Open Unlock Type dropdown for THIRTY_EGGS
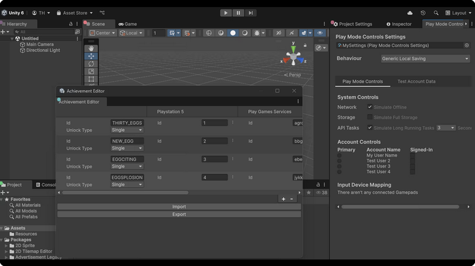Viewport: 475px width, 266px height. click(x=127, y=130)
